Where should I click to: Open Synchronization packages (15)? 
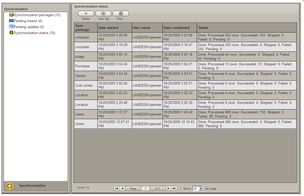pyautogui.click(x=37, y=15)
